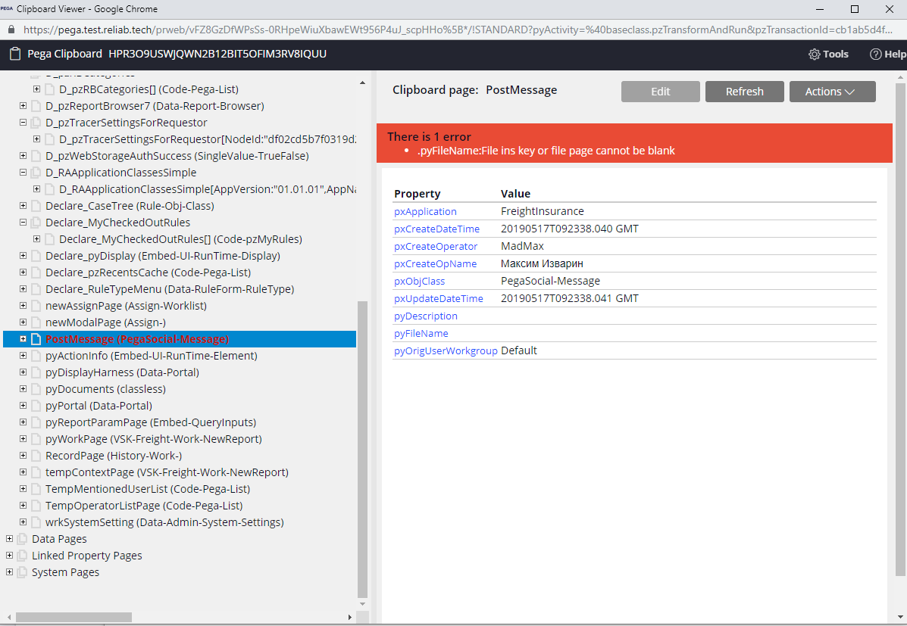Click folder icon beside Data Pages
The image size is (907, 626).
pos(23,539)
